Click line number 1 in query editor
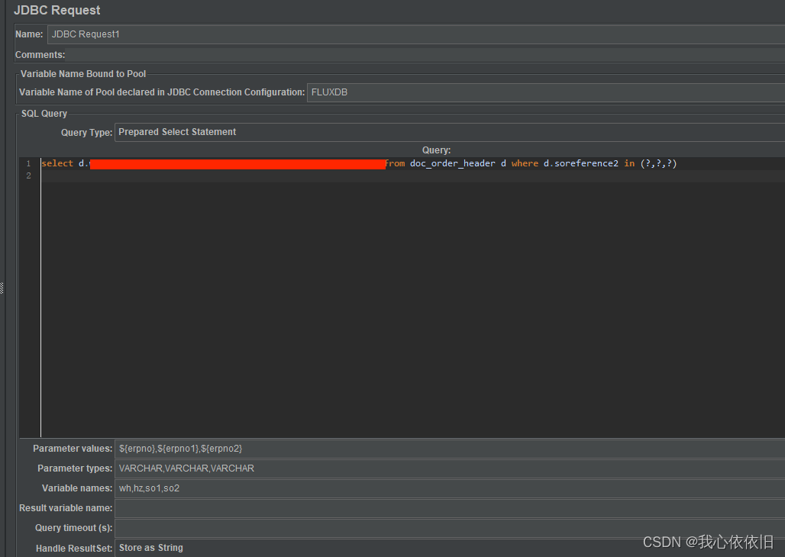The height and width of the screenshot is (557, 785). point(28,163)
